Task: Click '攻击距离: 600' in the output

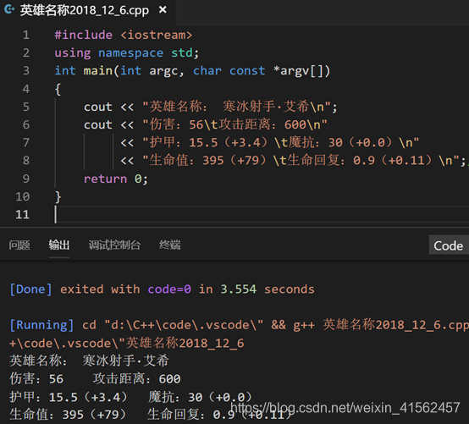Action: [136, 379]
